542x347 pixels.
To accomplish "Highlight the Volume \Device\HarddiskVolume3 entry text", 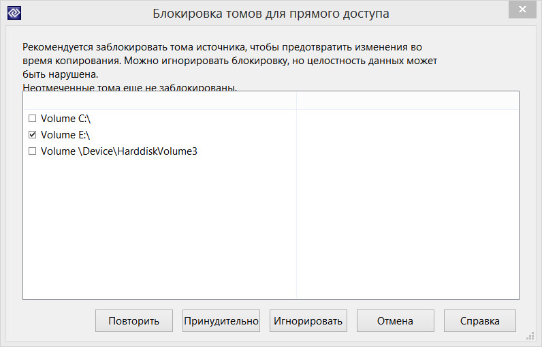I will [119, 151].
